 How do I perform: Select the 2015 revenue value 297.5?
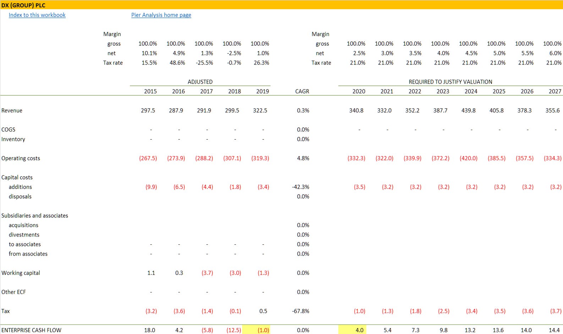tap(148, 110)
